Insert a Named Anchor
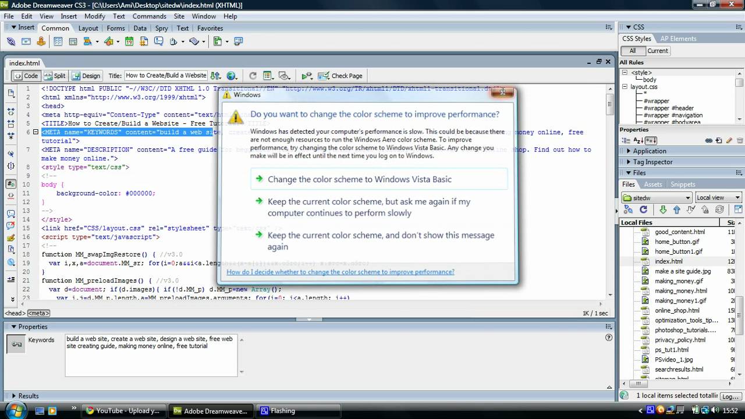 [41, 41]
